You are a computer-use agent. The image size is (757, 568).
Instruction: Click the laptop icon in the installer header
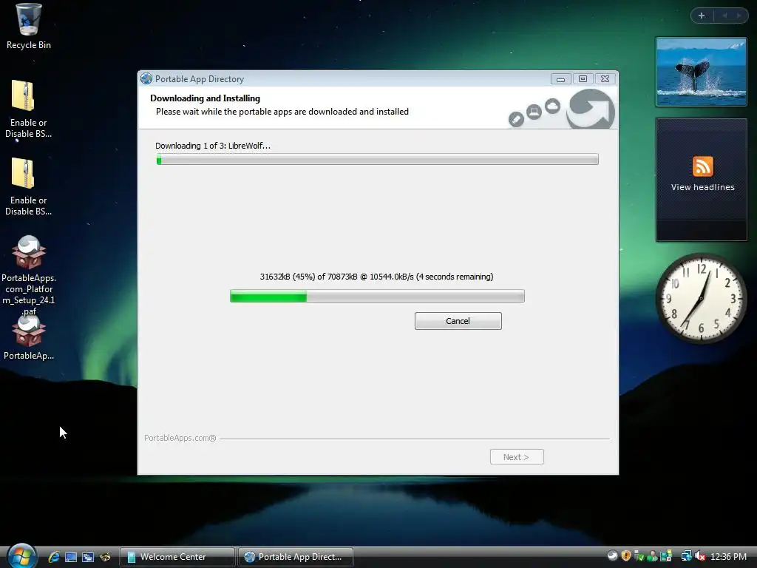point(534,112)
